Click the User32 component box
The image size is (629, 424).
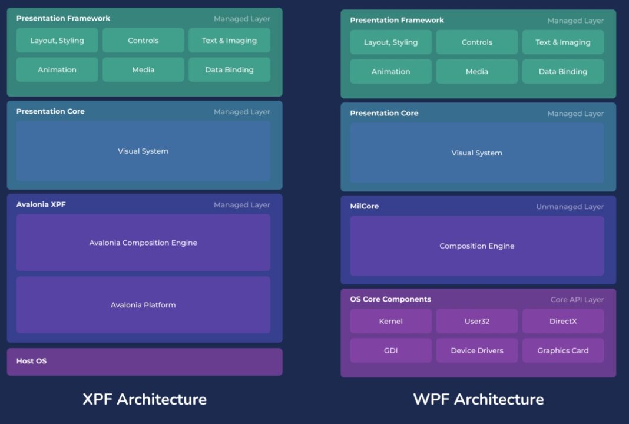tap(477, 322)
